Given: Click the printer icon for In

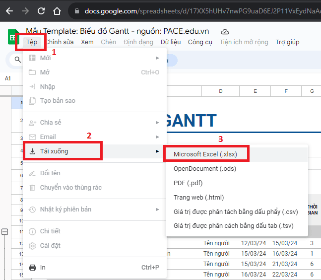Looking at the screenshot, I should (33, 268).
